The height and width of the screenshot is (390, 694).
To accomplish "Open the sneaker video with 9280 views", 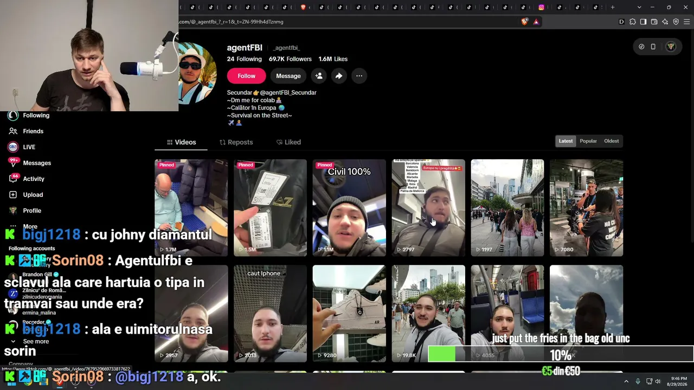I will point(349,314).
